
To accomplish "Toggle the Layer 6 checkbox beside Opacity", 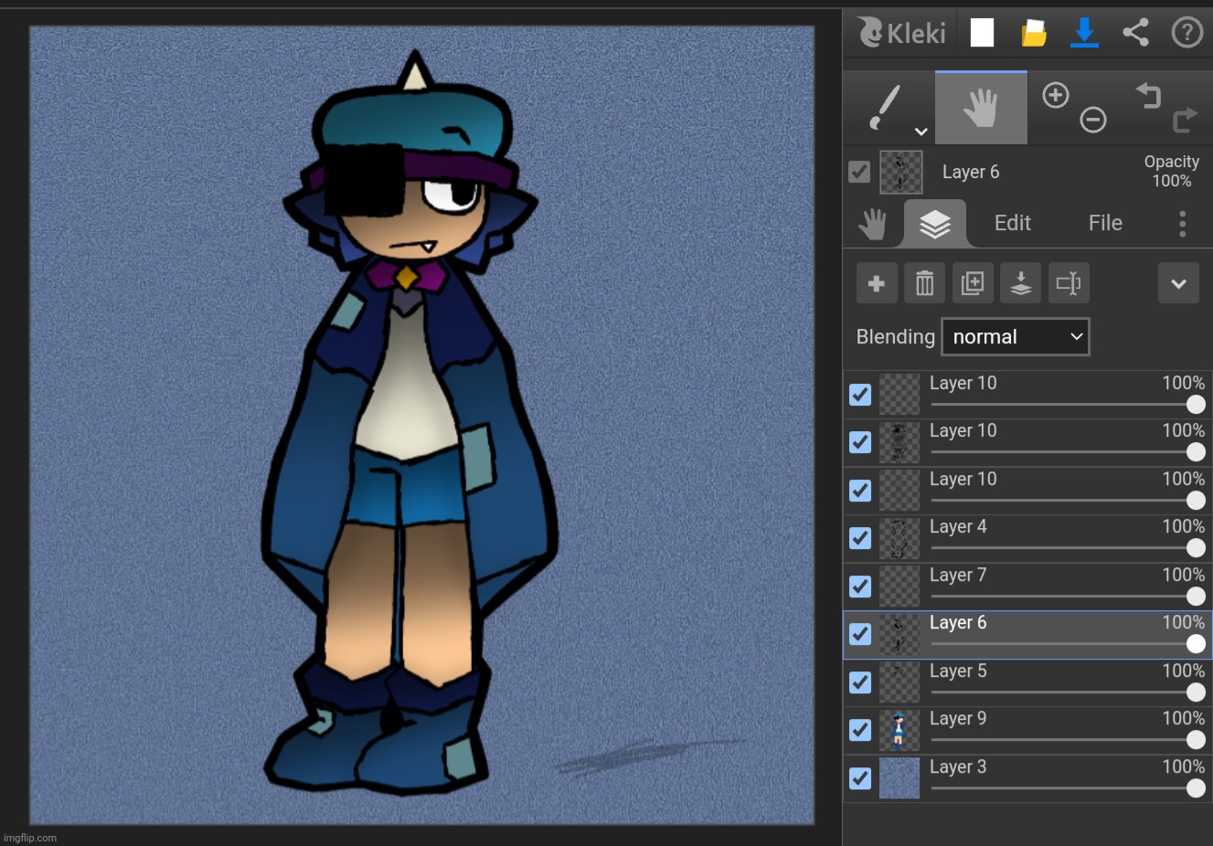I will click(859, 172).
